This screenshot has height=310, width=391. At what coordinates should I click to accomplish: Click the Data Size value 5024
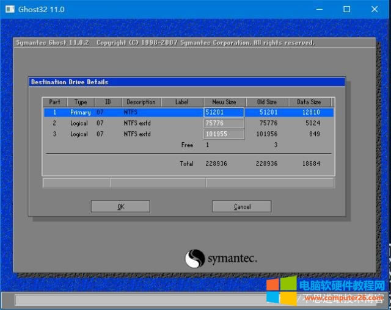click(x=313, y=123)
